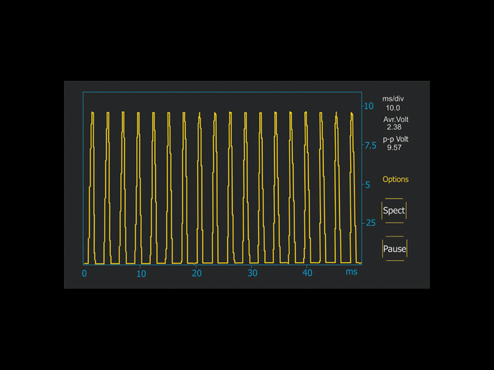Click the p-p Volt label

pyautogui.click(x=396, y=139)
